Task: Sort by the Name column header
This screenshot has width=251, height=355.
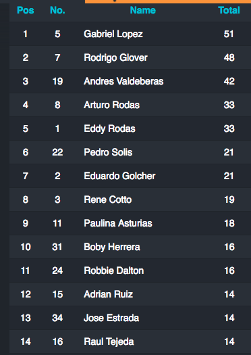Action: click(143, 10)
